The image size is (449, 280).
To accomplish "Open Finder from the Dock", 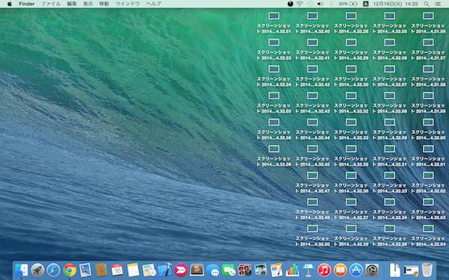I will [x=22, y=270].
